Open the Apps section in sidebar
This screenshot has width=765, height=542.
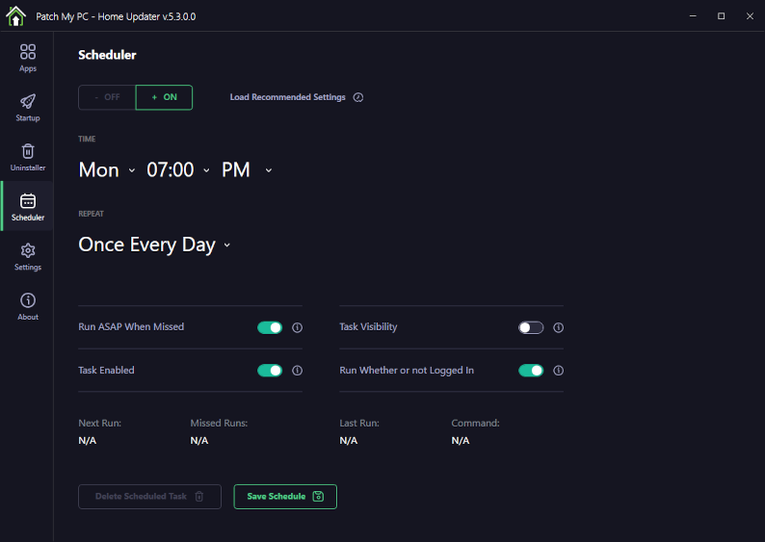click(x=28, y=58)
